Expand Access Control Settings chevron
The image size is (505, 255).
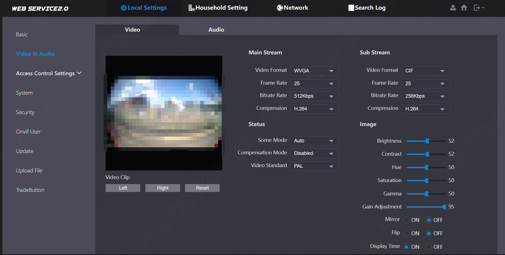79,73
